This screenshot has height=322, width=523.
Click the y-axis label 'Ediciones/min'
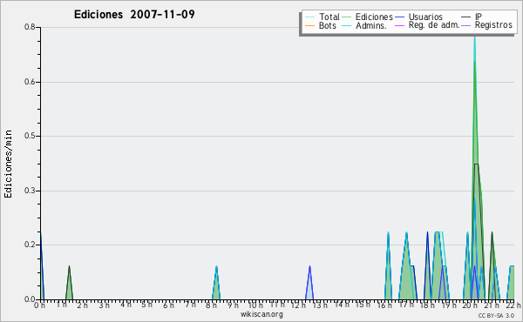[8, 164]
